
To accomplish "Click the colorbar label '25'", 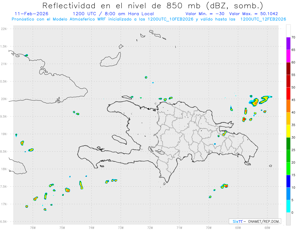I will 293,150.
